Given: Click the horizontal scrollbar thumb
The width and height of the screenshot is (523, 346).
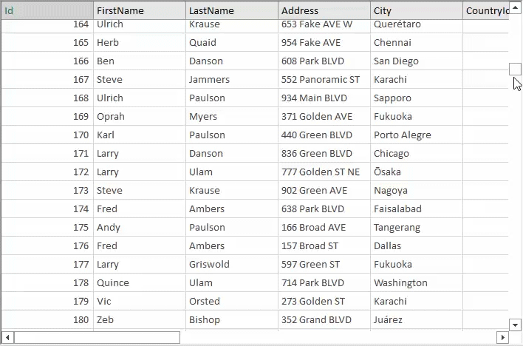Looking at the screenshot, I should click(97, 337).
